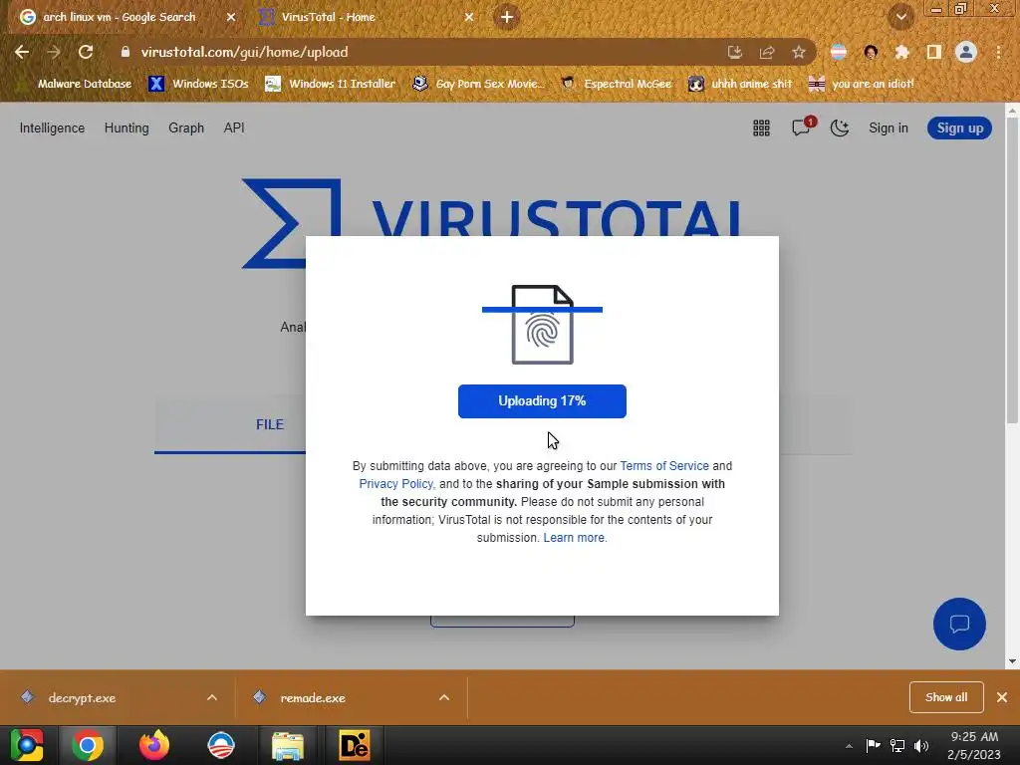Image resolution: width=1020 pixels, height=765 pixels.
Task: Switch to VirusTotal Home tab
Action: coord(365,17)
